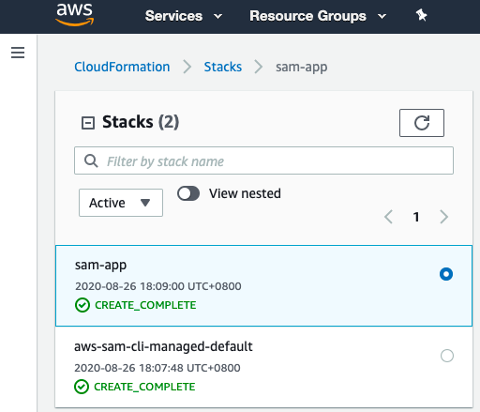Focus the Filter by stack name field
Image resolution: width=480 pixels, height=412 pixels.
point(263,160)
